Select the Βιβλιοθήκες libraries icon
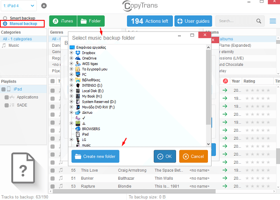The image size is (280, 200). [78, 80]
